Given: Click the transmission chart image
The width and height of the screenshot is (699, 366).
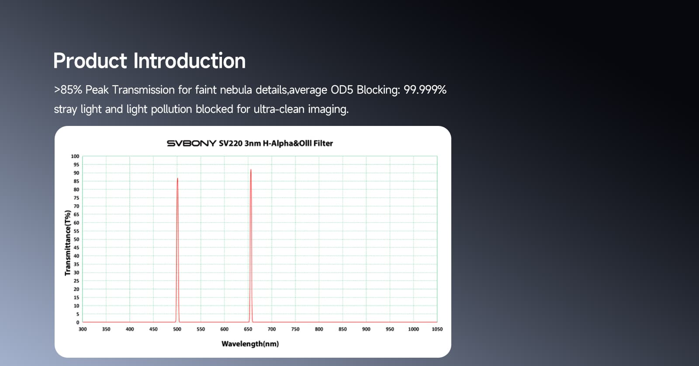Looking at the screenshot, I should coord(253,242).
